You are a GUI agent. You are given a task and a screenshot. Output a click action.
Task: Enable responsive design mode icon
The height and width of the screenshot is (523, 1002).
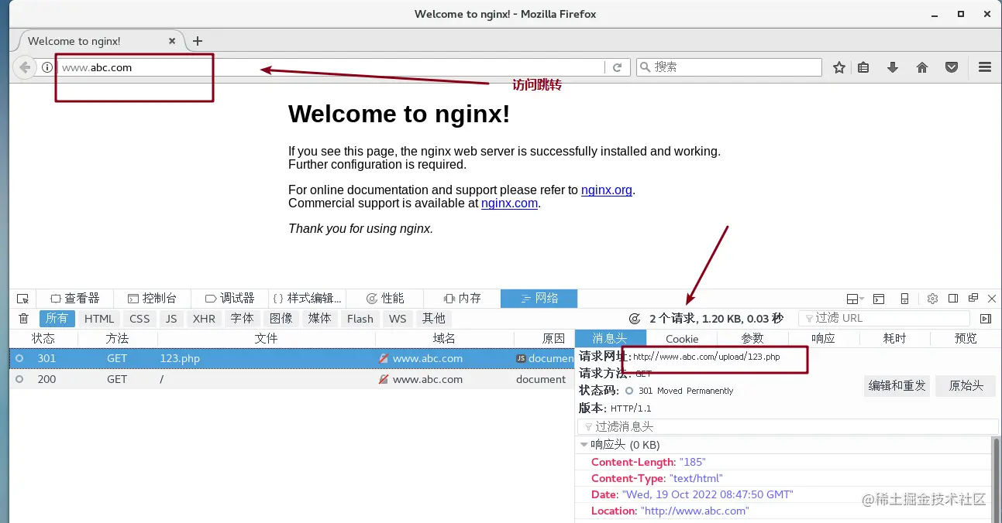click(904, 299)
